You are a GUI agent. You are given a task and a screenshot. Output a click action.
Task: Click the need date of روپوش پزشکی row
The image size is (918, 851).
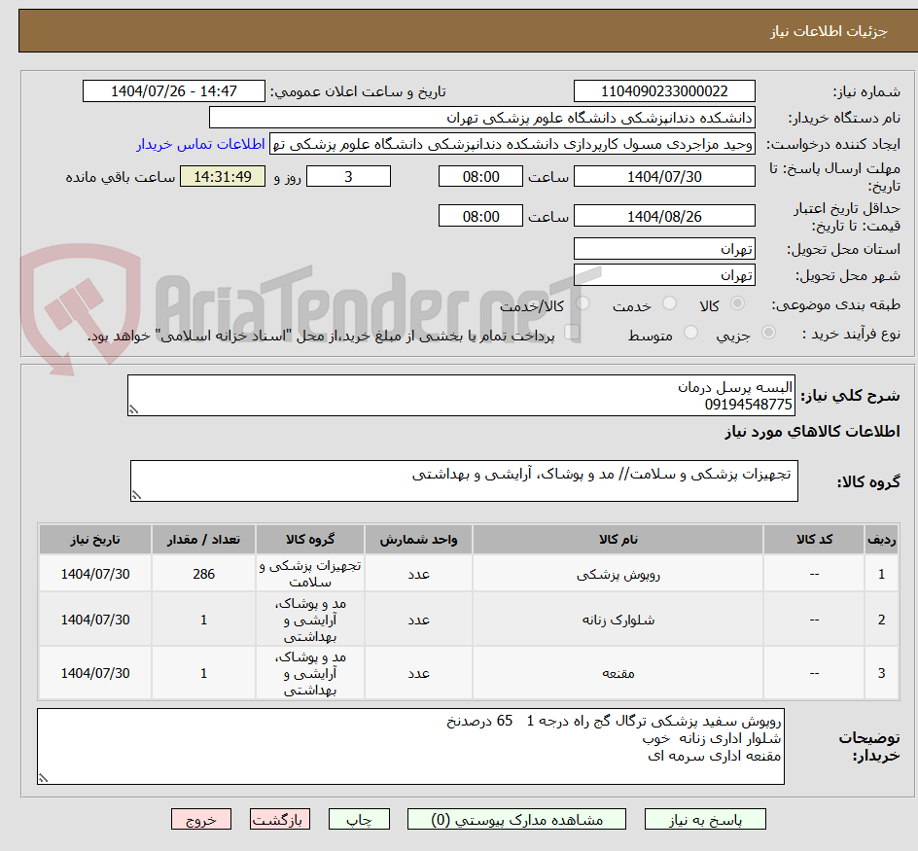point(95,574)
